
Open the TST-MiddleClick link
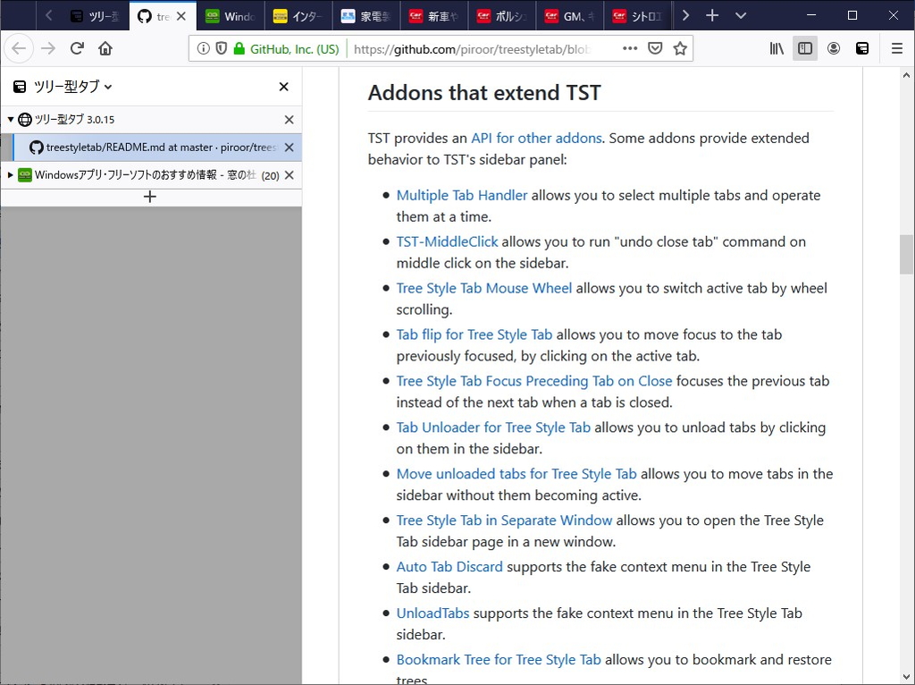point(447,241)
